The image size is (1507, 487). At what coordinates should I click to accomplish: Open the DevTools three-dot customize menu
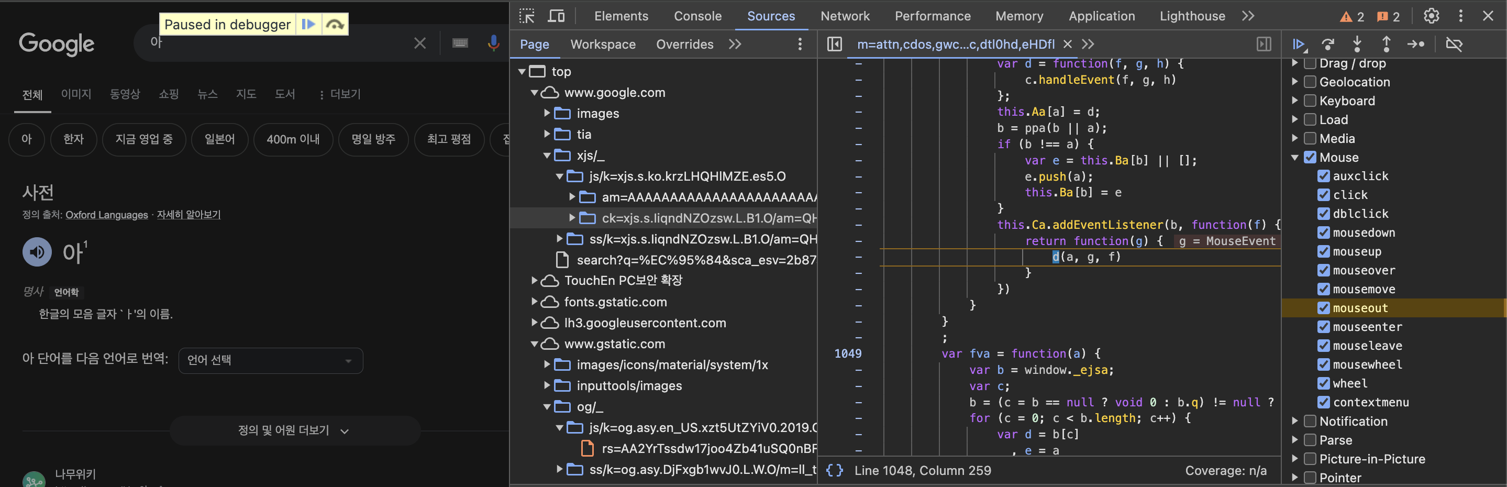click(1460, 16)
